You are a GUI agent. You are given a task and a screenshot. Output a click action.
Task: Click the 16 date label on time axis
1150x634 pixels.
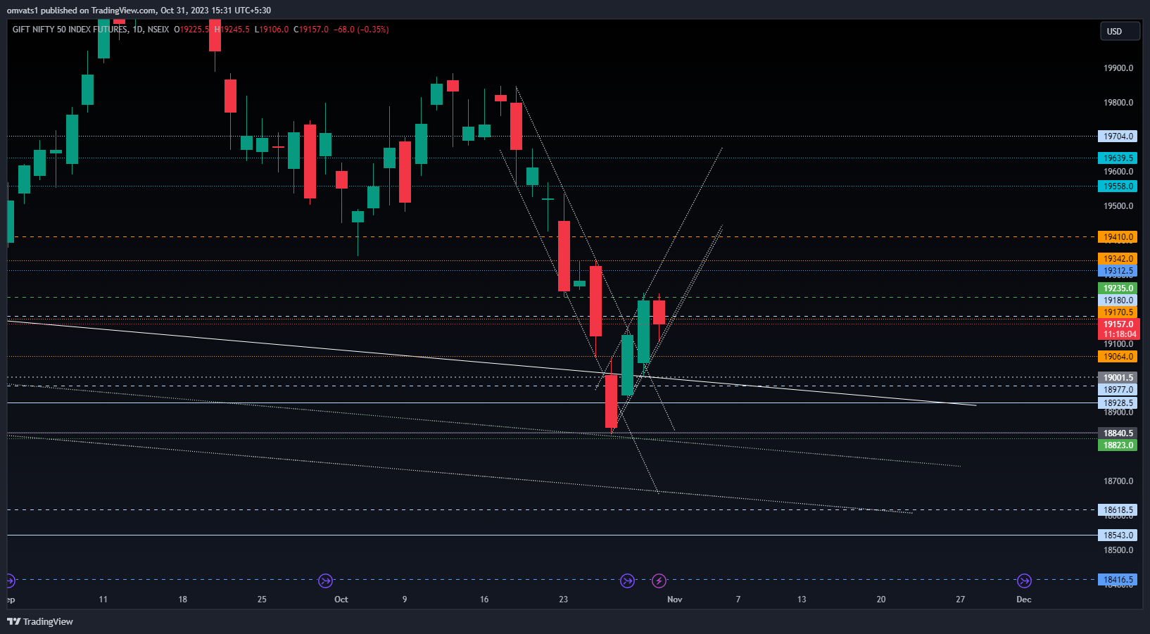pos(484,600)
